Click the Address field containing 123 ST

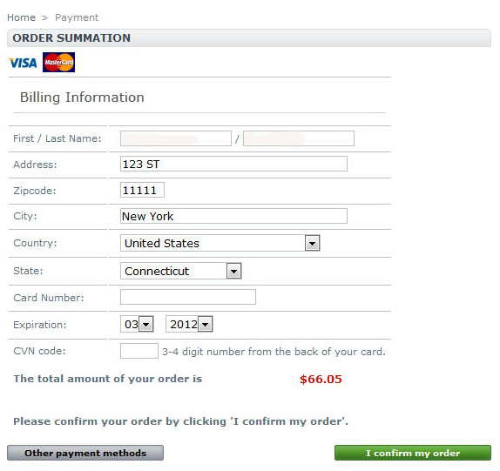click(x=233, y=164)
